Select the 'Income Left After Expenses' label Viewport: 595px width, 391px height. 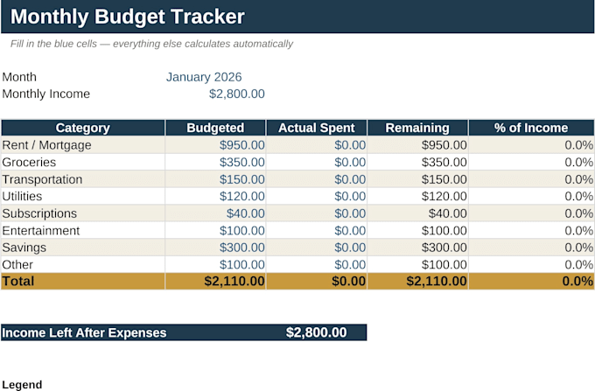tap(84, 332)
